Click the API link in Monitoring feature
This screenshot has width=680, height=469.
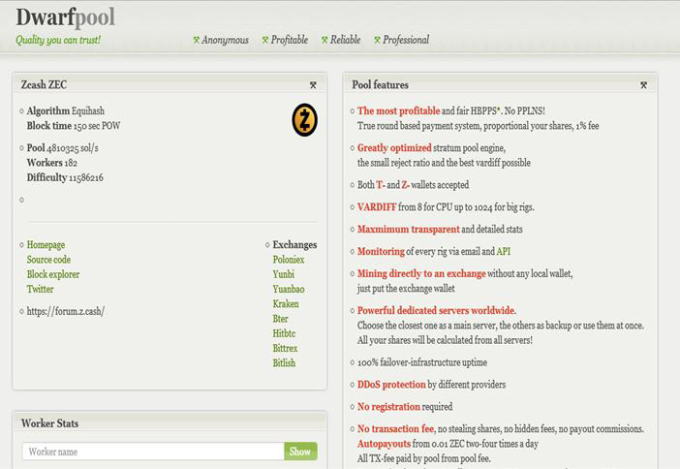click(x=504, y=251)
